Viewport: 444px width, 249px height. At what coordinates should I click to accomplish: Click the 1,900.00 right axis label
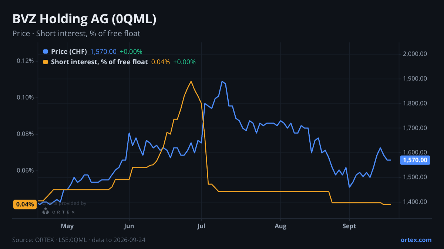click(415, 79)
